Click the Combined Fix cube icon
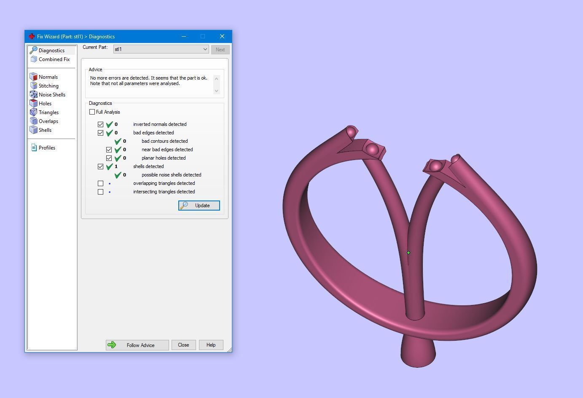The image size is (583, 398). click(x=34, y=59)
